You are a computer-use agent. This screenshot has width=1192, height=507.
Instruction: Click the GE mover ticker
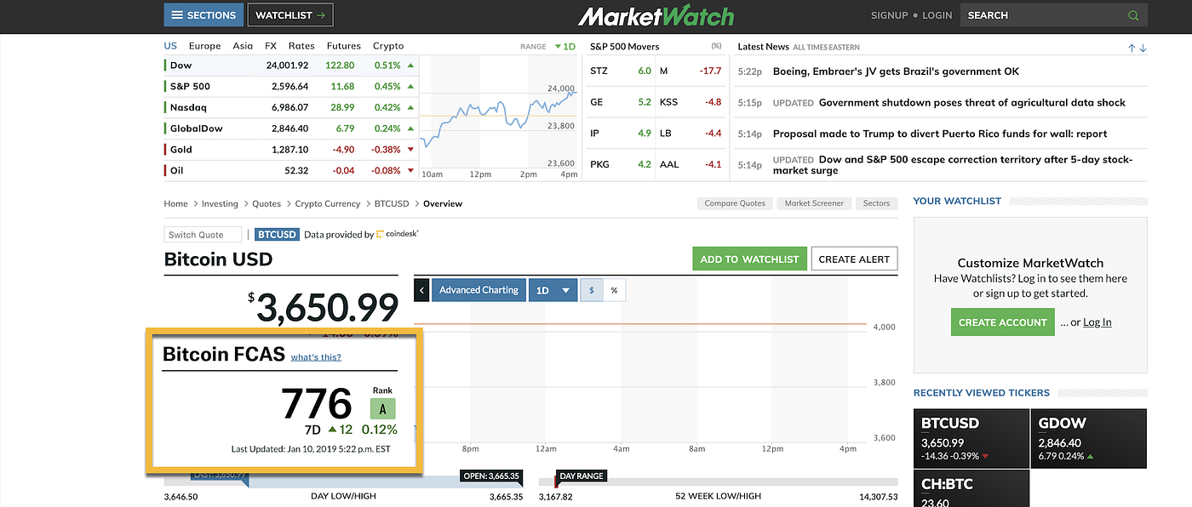[596, 102]
